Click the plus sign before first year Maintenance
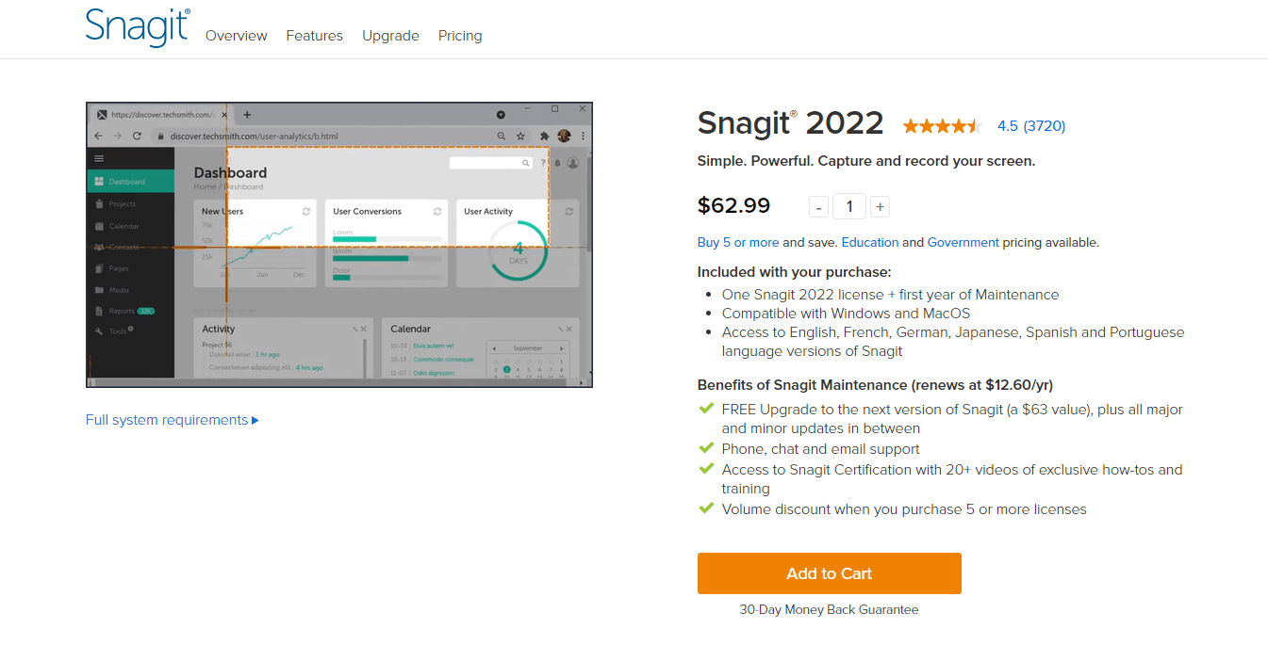 tap(892, 295)
